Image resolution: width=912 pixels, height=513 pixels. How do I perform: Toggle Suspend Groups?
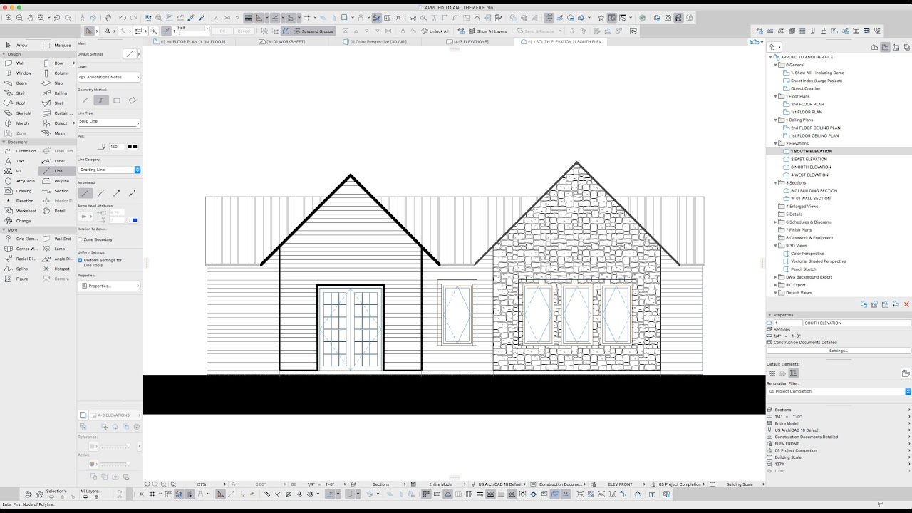[312, 31]
